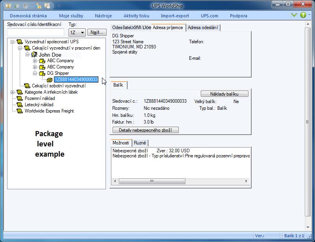The width and height of the screenshot is (315, 242).
Task: Click the second ABC Company package icon
Action: pos(42,67)
